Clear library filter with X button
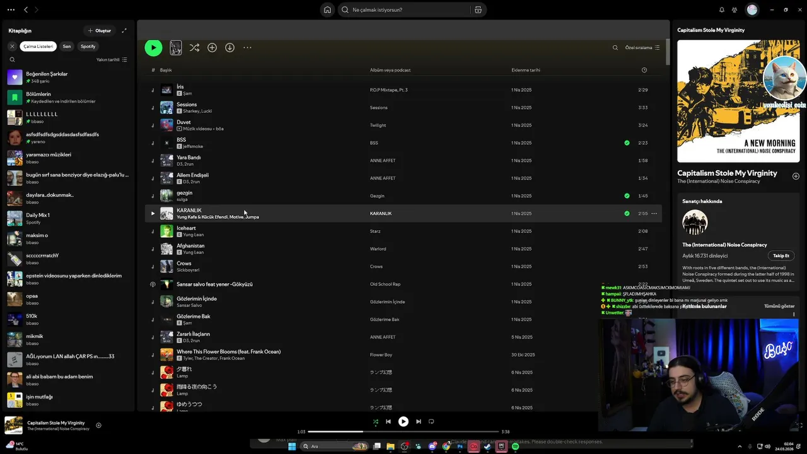Image resolution: width=807 pixels, height=454 pixels. pyautogui.click(x=12, y=46)
